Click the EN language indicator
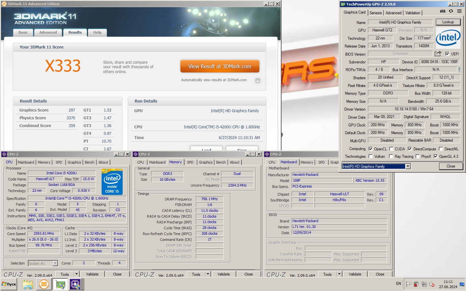The width and height of the screenshot is (466, 291). pyautogui.click(x=398, y=284)
